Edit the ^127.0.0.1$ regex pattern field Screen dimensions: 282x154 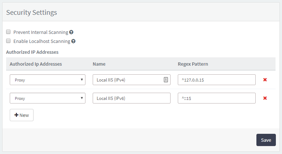[216, 80]
